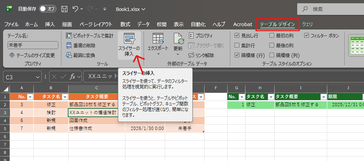Viewport: 364px width, 161px height.
Task: Open the Data (データ) ribbon tab
Action: click(143, 24)
